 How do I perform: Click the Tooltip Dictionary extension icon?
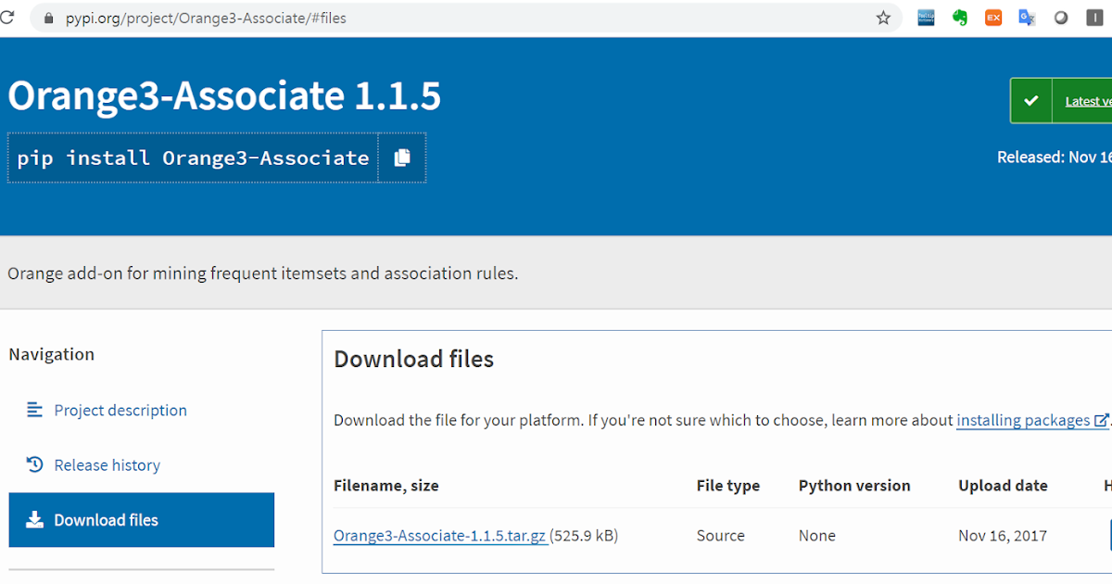(x=926, y=18)
